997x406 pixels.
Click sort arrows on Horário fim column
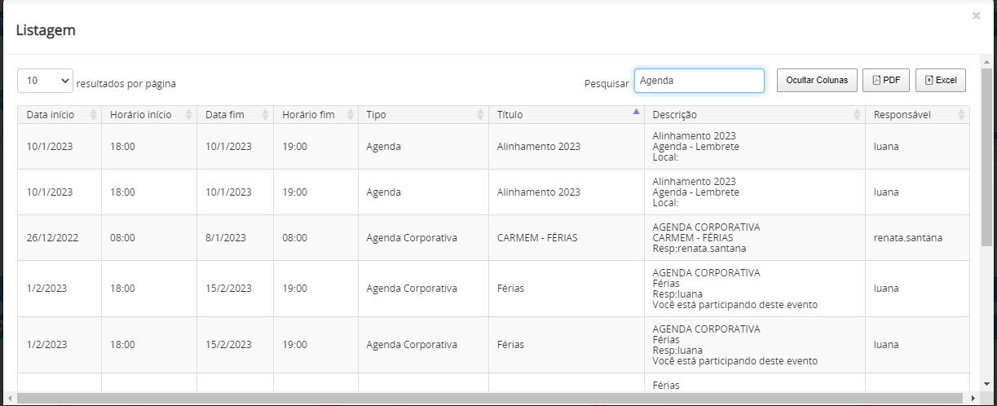[351, 115]
